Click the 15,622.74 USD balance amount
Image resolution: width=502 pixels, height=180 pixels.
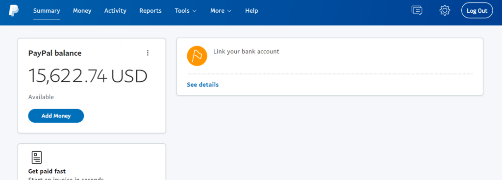(88, 76)
